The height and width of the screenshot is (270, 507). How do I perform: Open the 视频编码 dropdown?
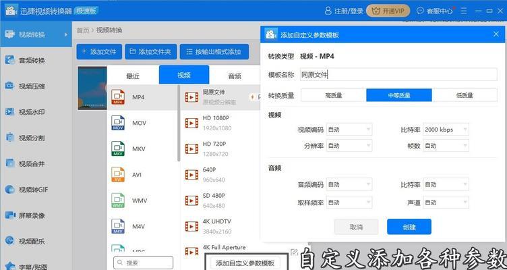(x=349, y=130)
